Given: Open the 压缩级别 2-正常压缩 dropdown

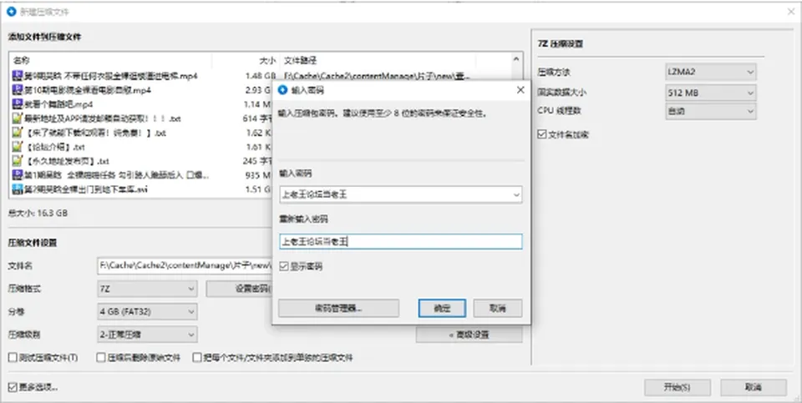Looking at the screenshot, I should 147,335.
